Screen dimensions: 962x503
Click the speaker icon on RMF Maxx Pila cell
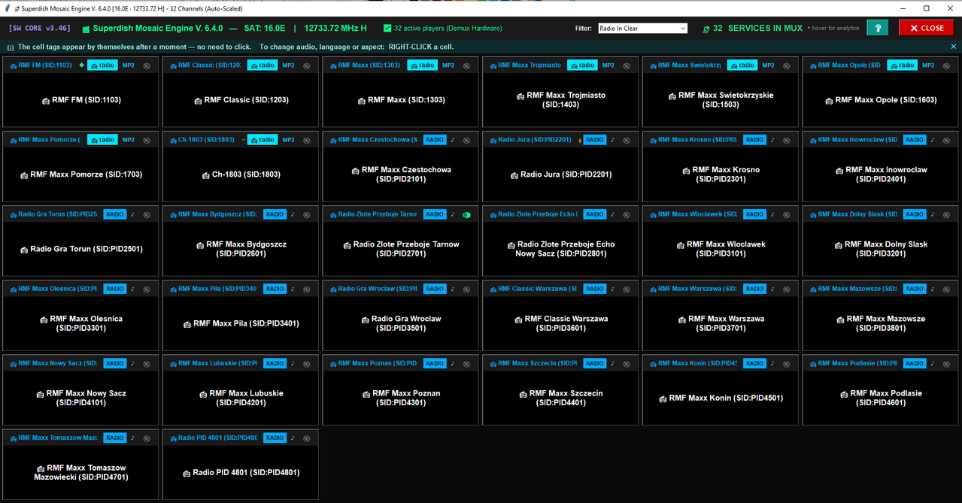coord(306,289)
